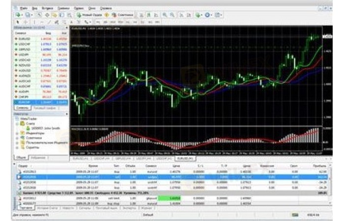Select the crosshair tool

[25, 22]
